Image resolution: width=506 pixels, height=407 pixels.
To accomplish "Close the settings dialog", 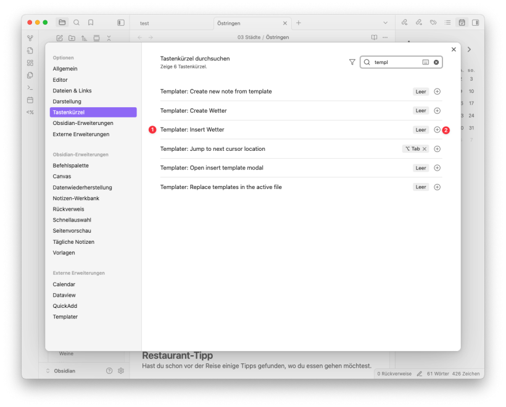I will (x=454, y=49).
